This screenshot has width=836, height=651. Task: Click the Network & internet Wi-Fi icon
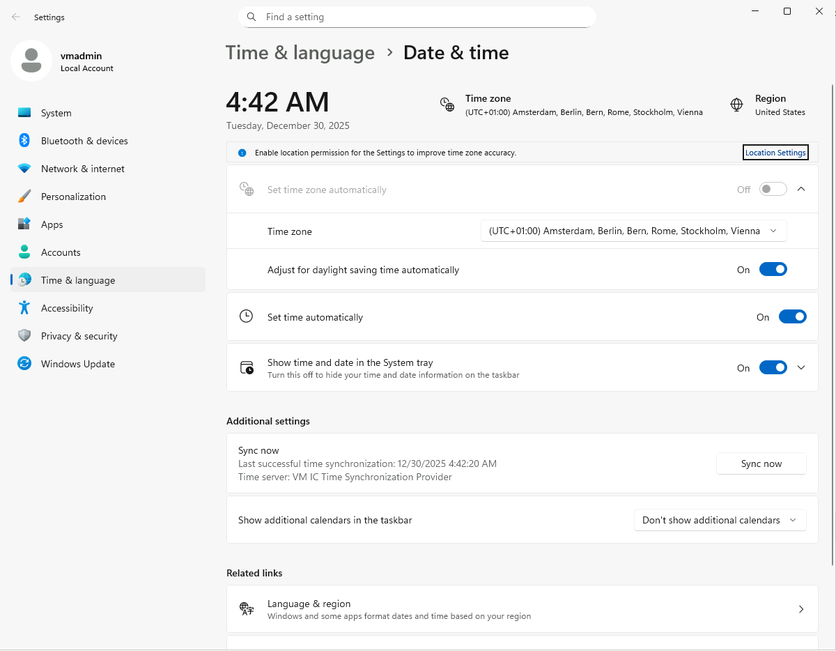(24, 169)
